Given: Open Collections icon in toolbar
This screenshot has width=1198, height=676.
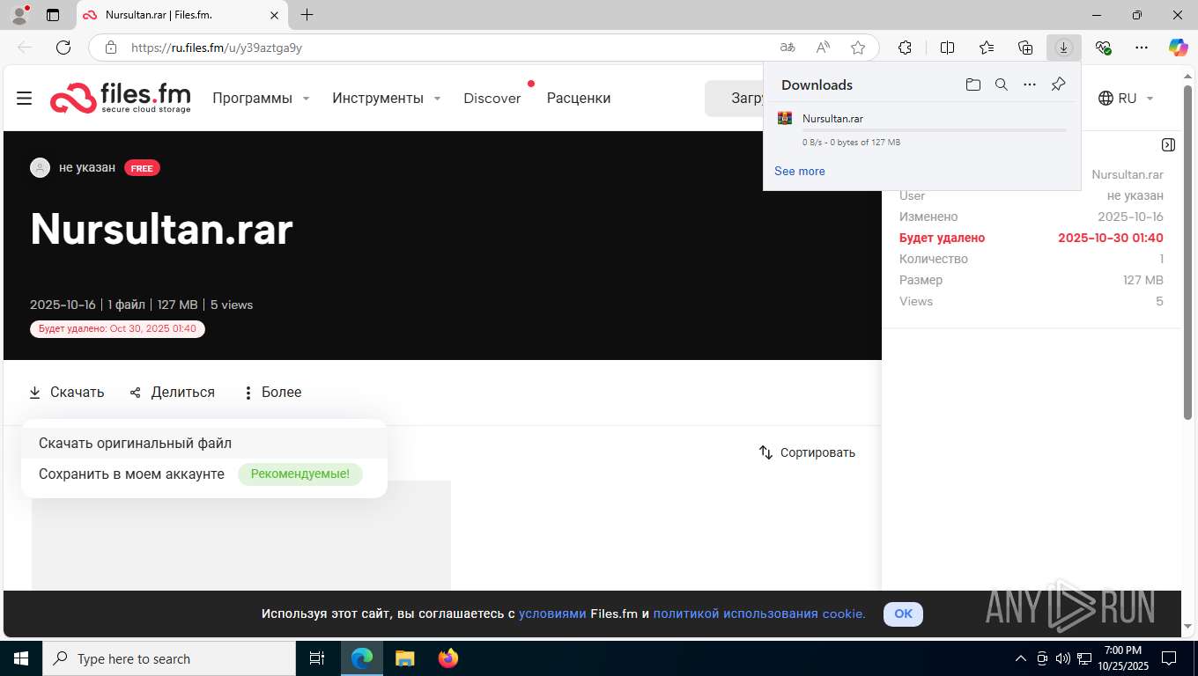Looking at the screenshot, I should click(x=1025, y=48).
